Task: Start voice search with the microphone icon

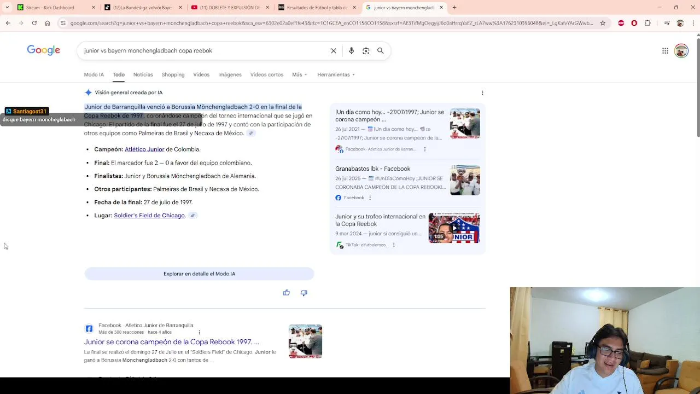Action: tap(351, 50)
